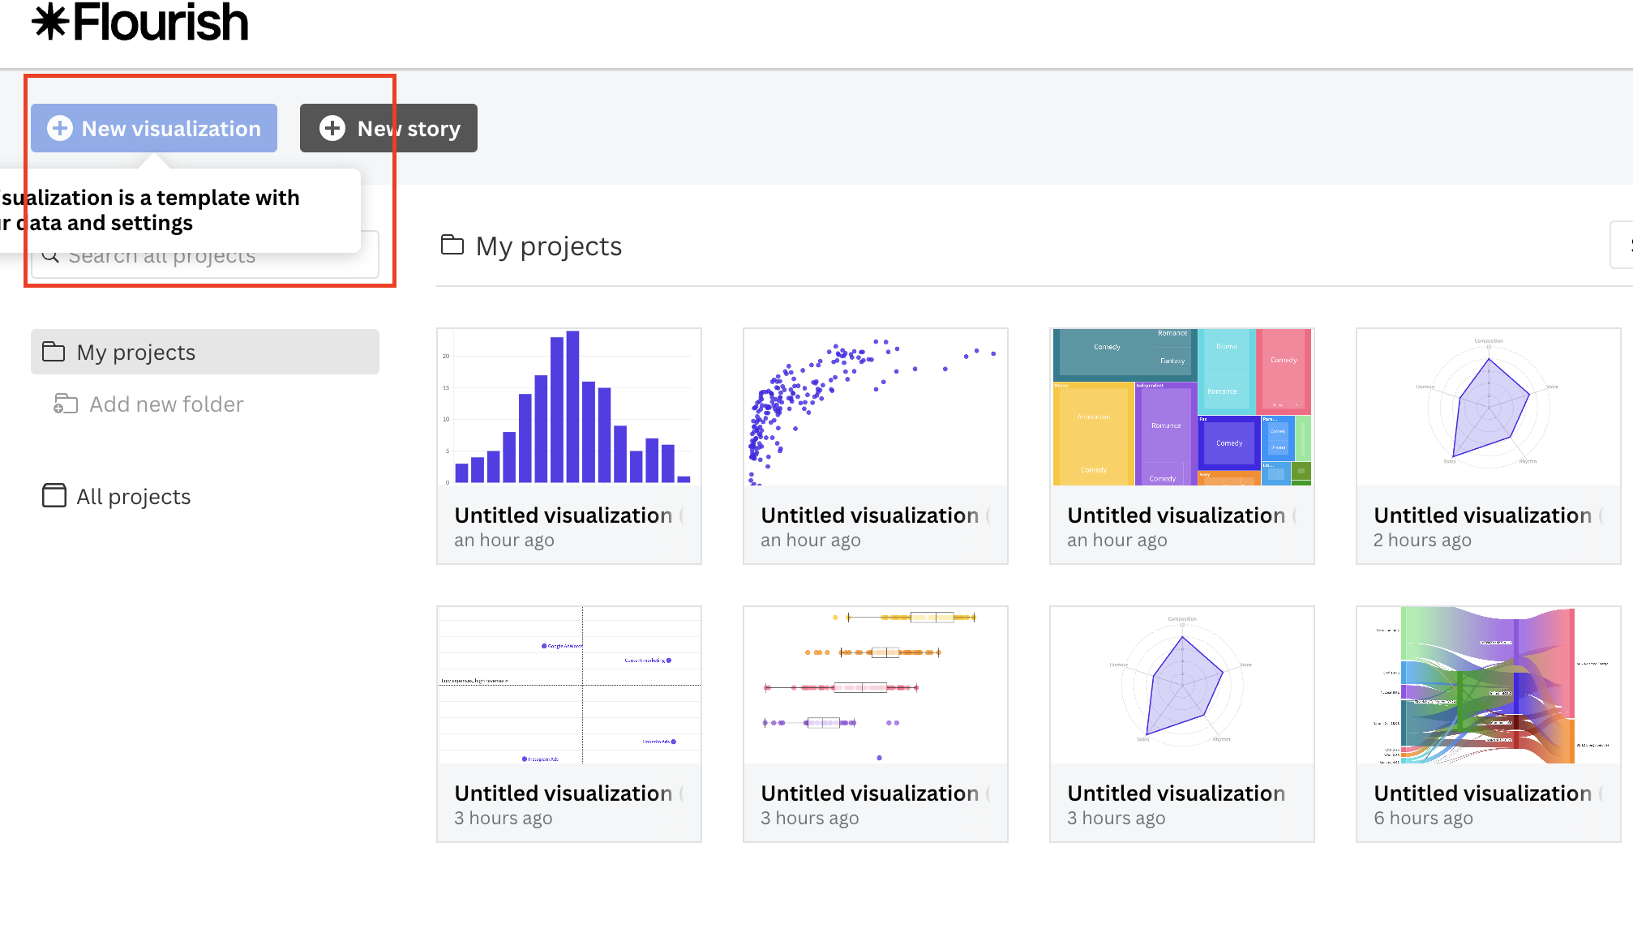Click the folder icon beside My projects in sidebar
Viewport: 1633px width, 945px height.
(54, 352)
